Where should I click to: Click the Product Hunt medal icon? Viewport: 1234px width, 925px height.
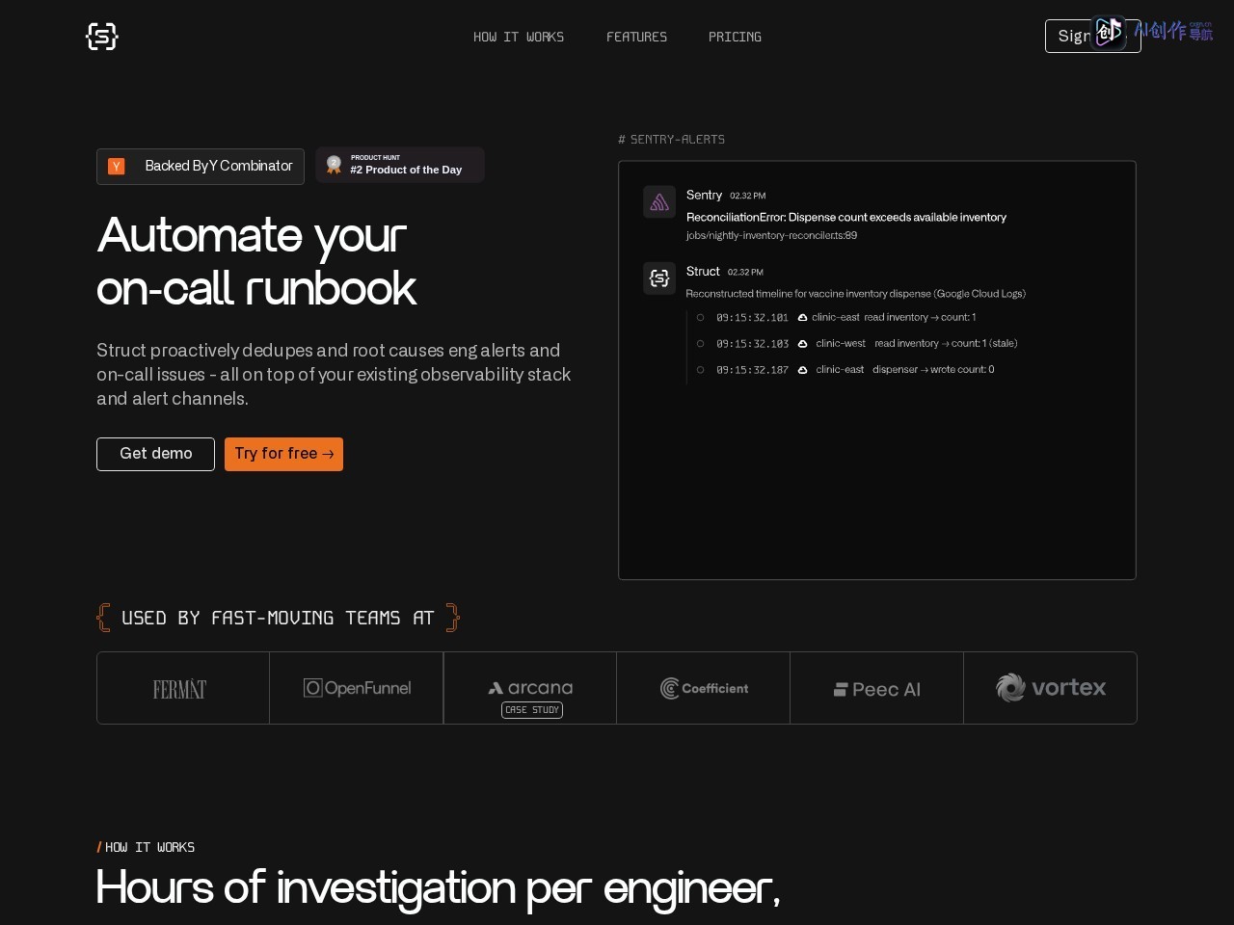tap(334, 165)
